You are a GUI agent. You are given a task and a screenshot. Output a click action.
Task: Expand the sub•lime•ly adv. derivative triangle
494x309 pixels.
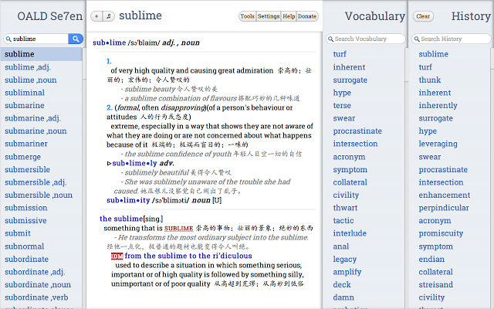109,163
